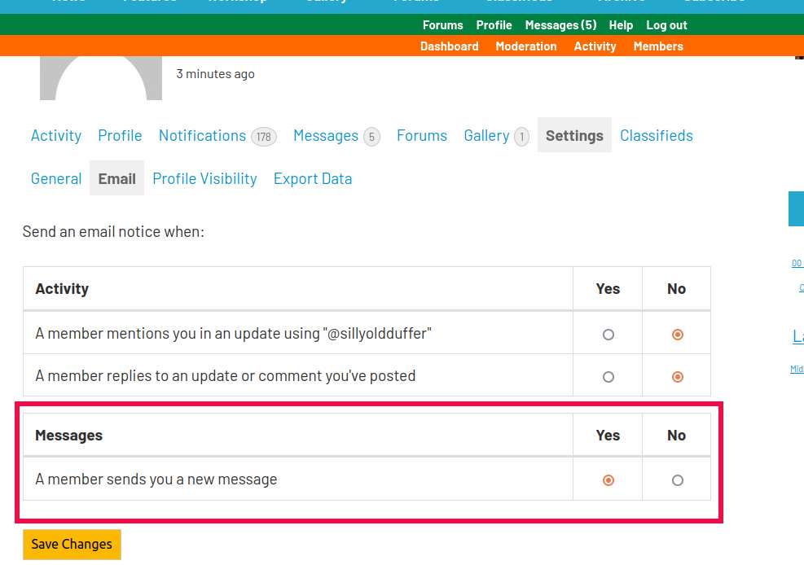Switch to Email settings sub-tab

117,178
